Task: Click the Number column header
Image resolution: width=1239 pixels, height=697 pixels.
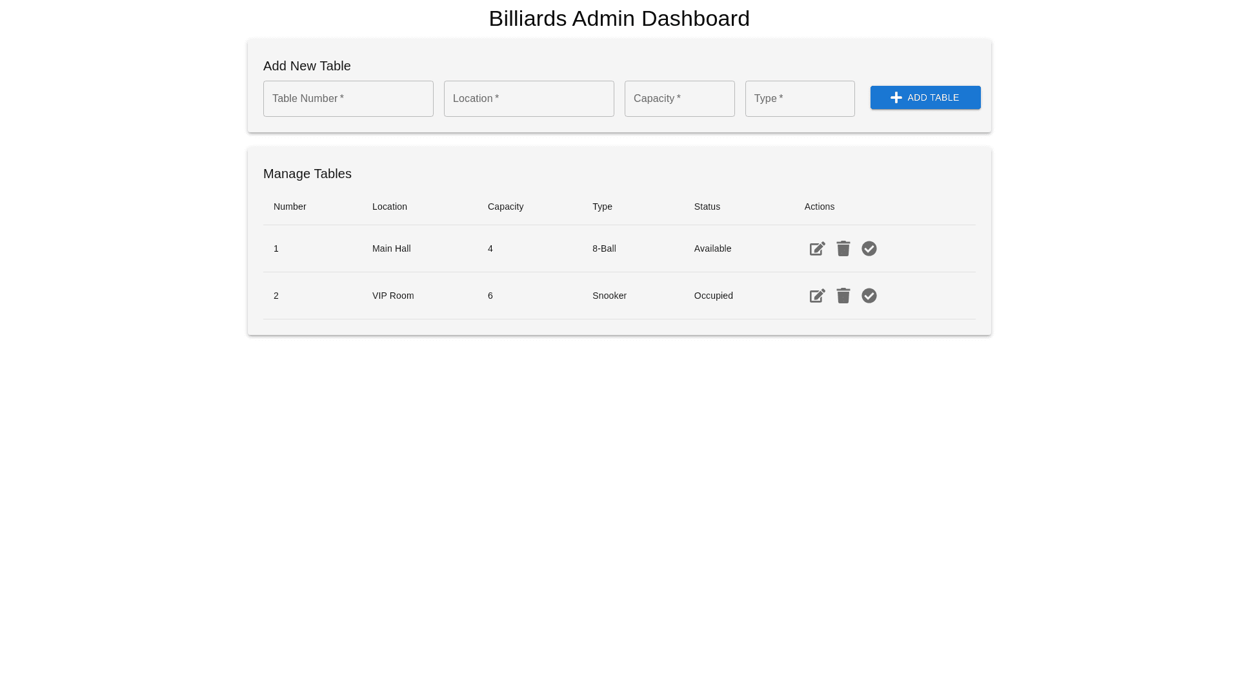Action: coord(290,207)
